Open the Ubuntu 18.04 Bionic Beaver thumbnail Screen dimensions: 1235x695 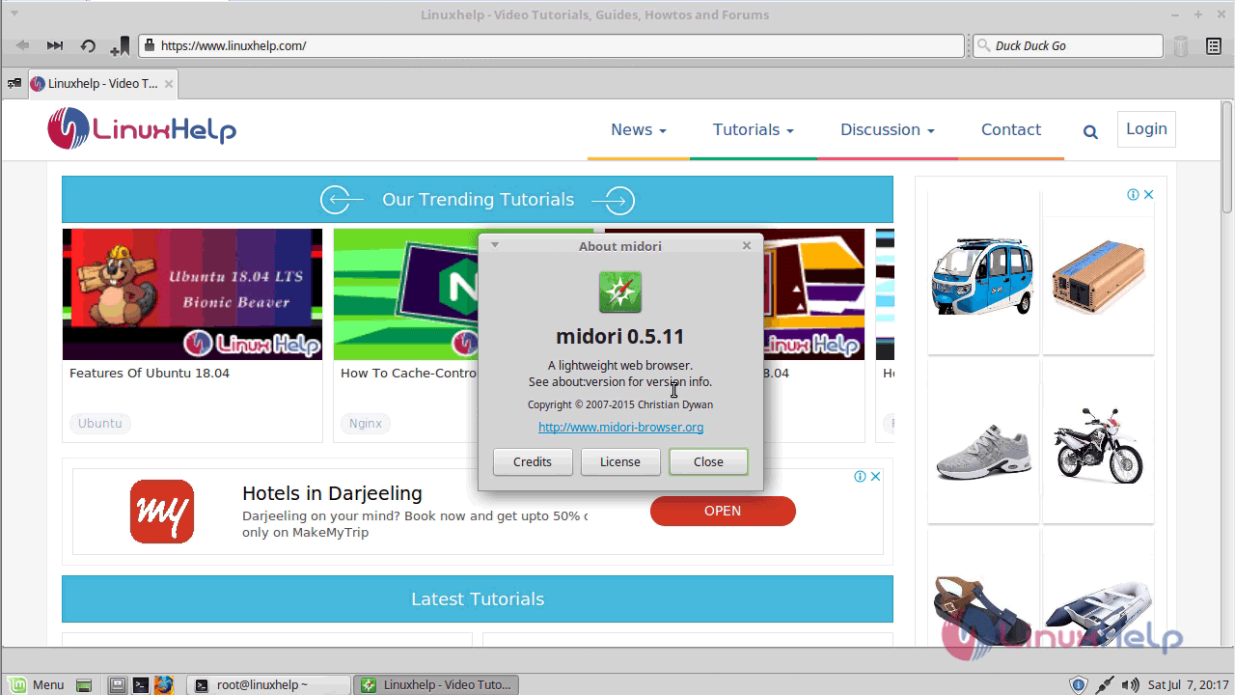coord(192,293)
